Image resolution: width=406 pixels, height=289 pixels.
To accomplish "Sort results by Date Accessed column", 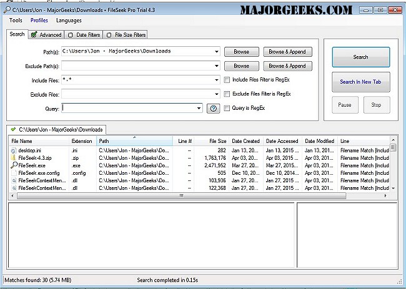I will [282, 141].
